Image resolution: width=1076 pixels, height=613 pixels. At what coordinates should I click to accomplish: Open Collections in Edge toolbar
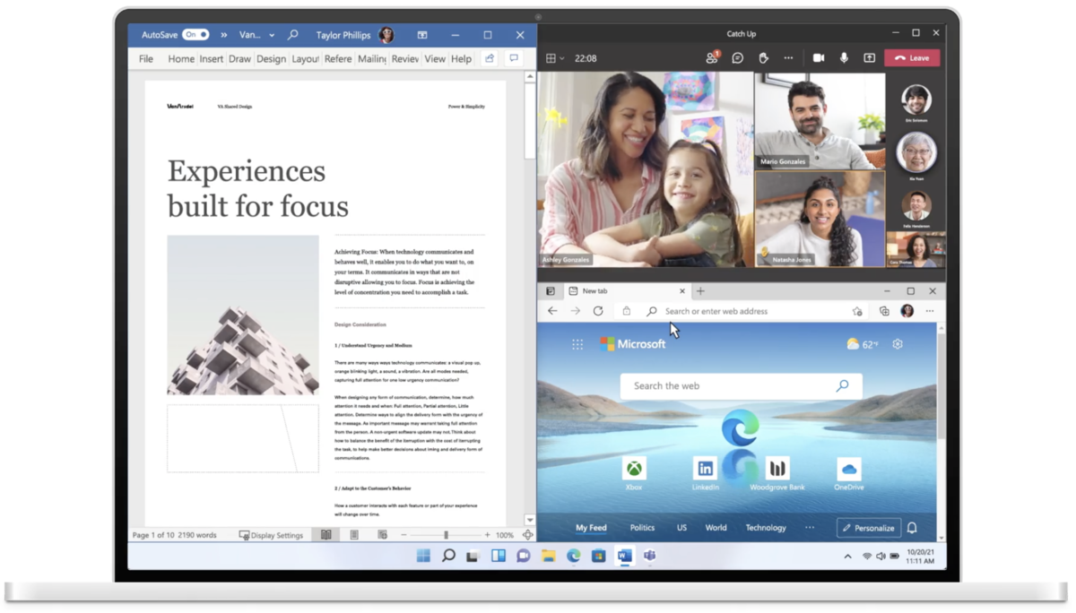(884, 311)
